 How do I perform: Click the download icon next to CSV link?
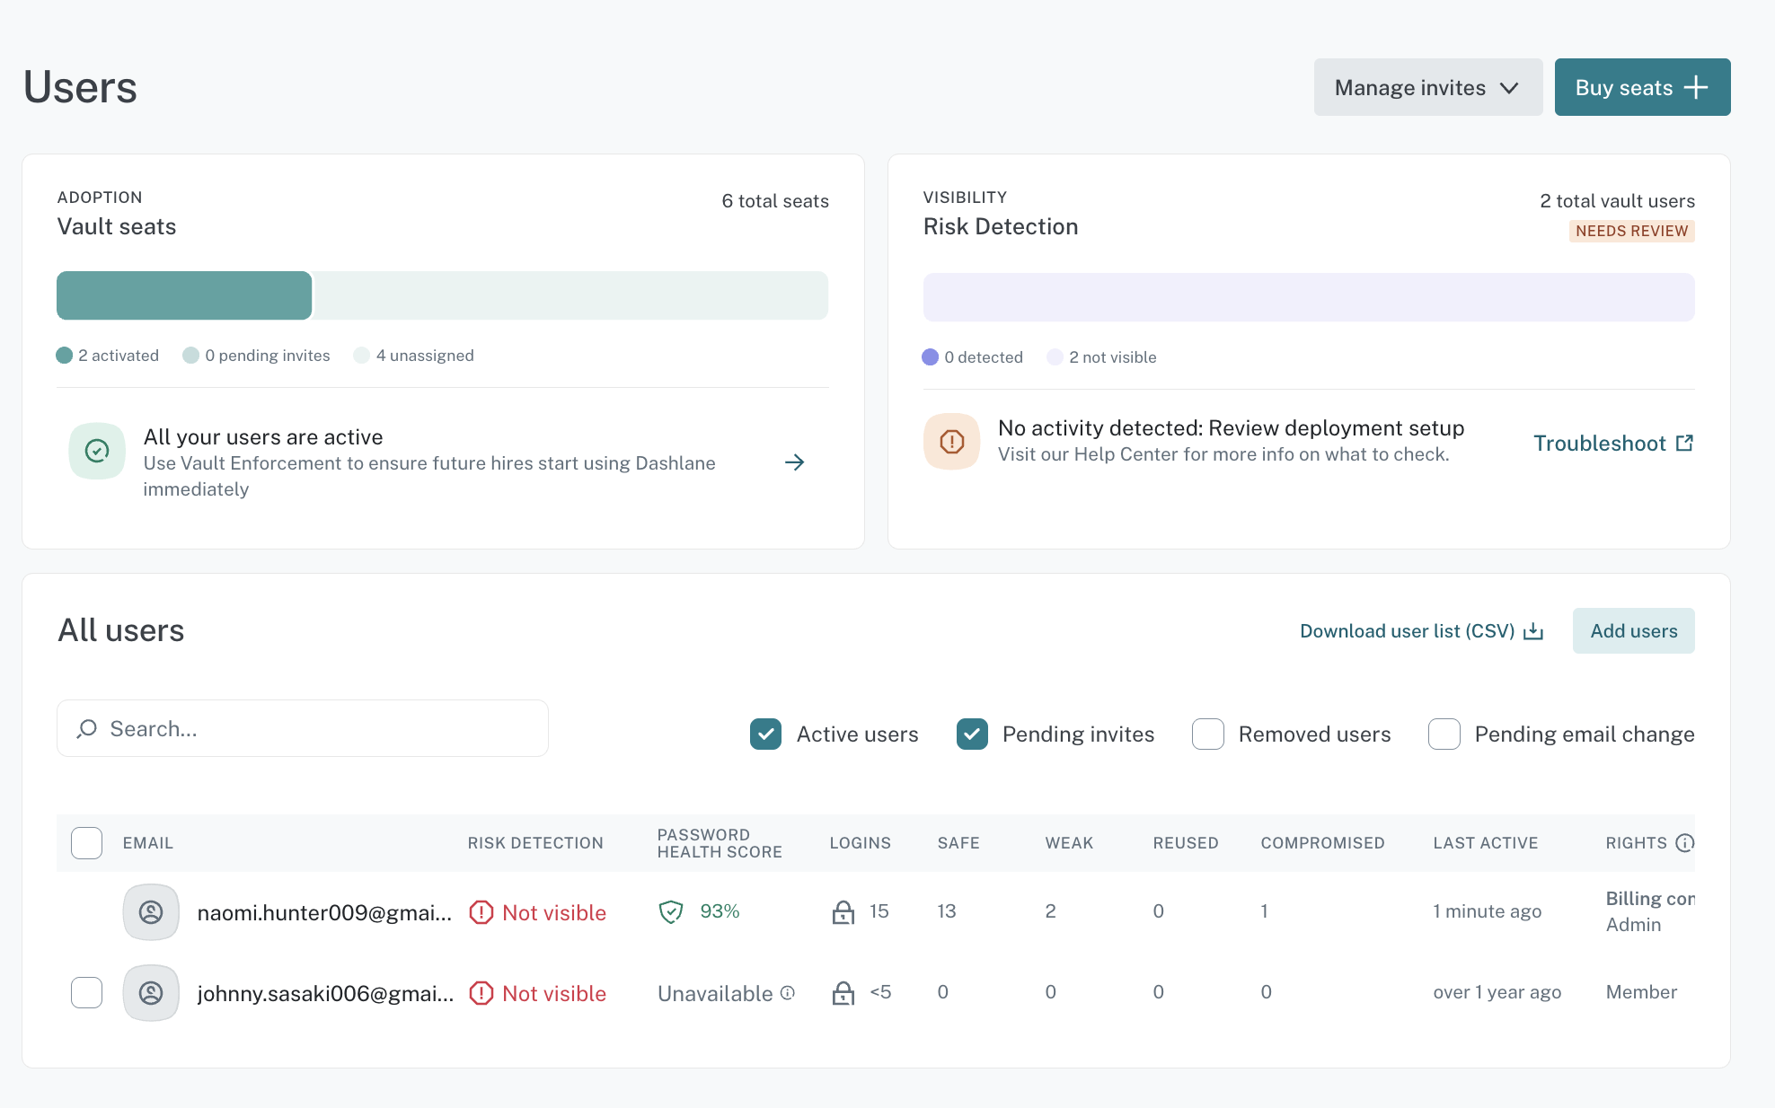click(1533, 631)
